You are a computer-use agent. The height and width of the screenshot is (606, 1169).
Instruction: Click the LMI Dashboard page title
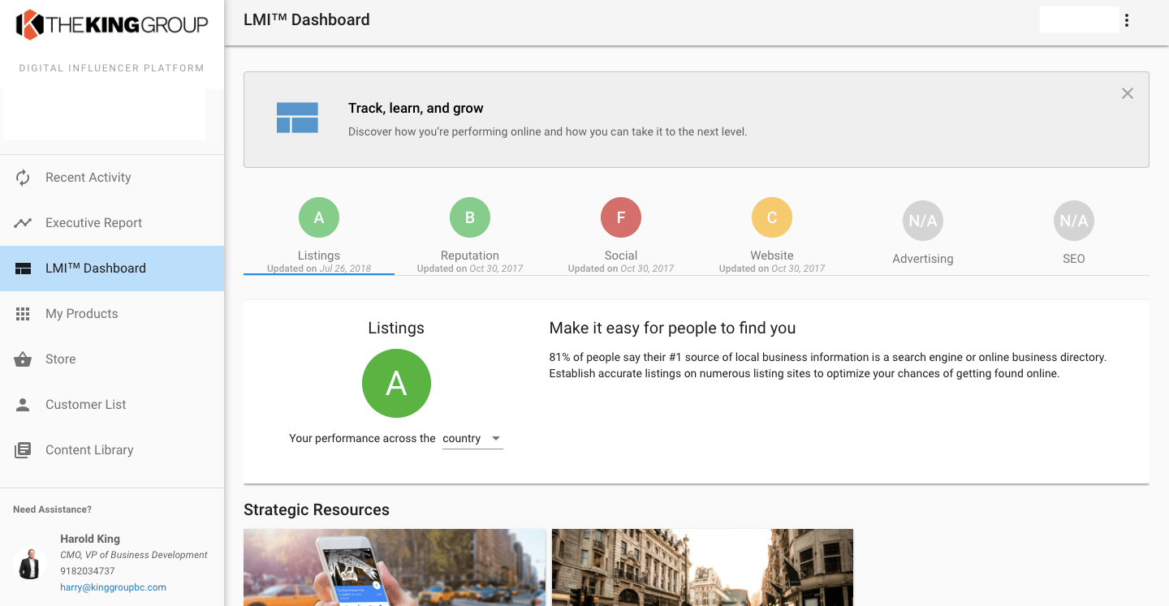[307, 19]
